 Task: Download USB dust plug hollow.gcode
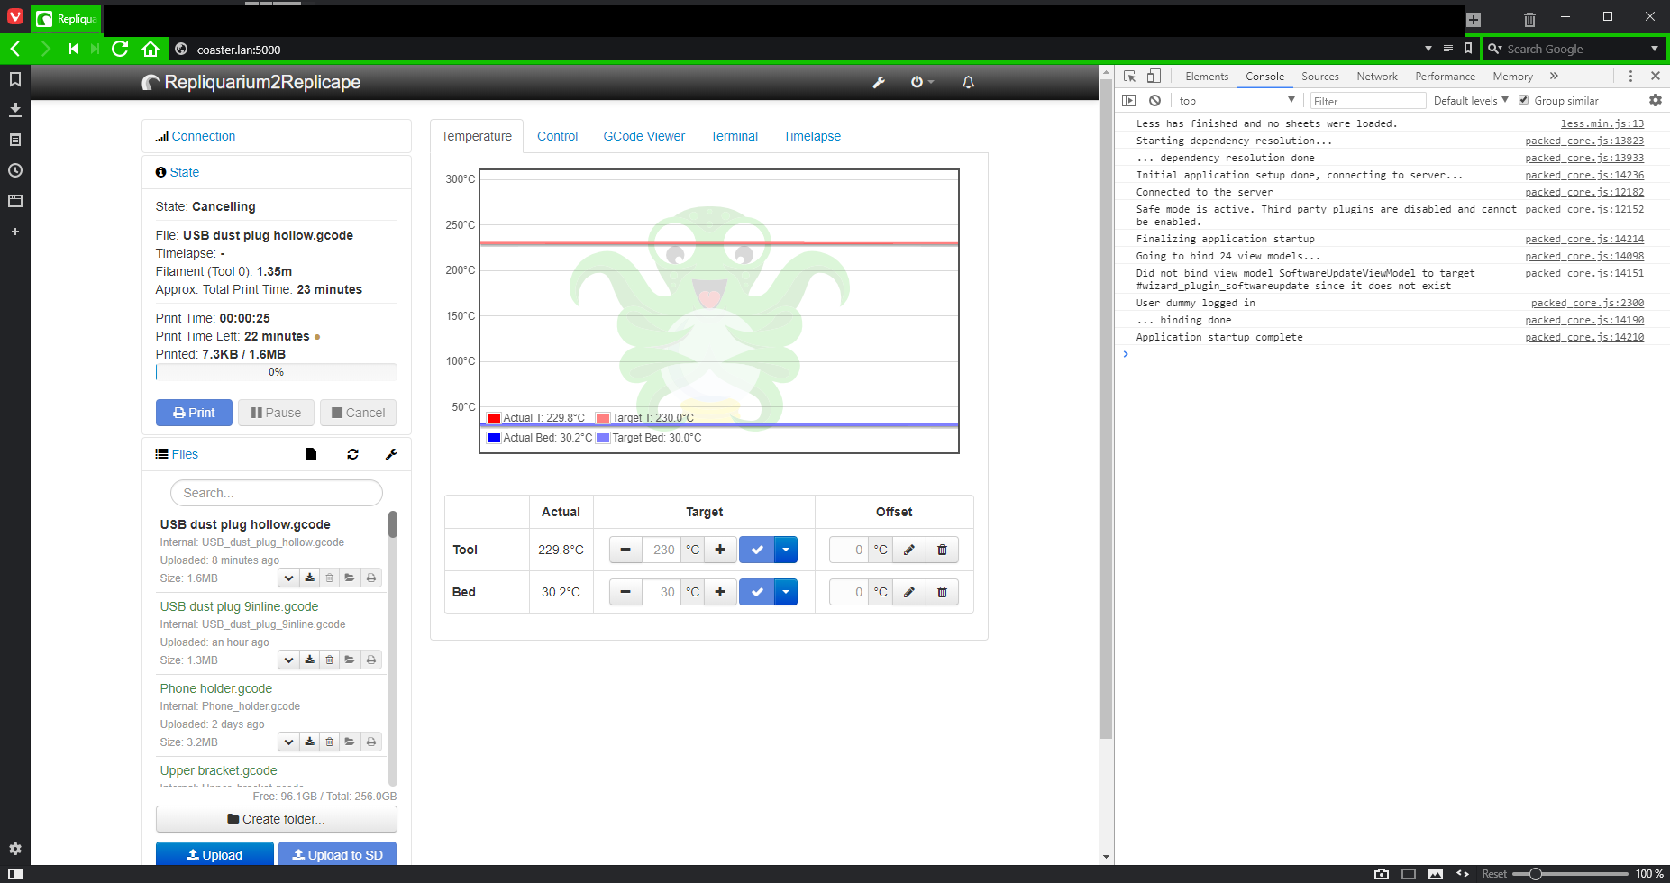click(309, 578)
